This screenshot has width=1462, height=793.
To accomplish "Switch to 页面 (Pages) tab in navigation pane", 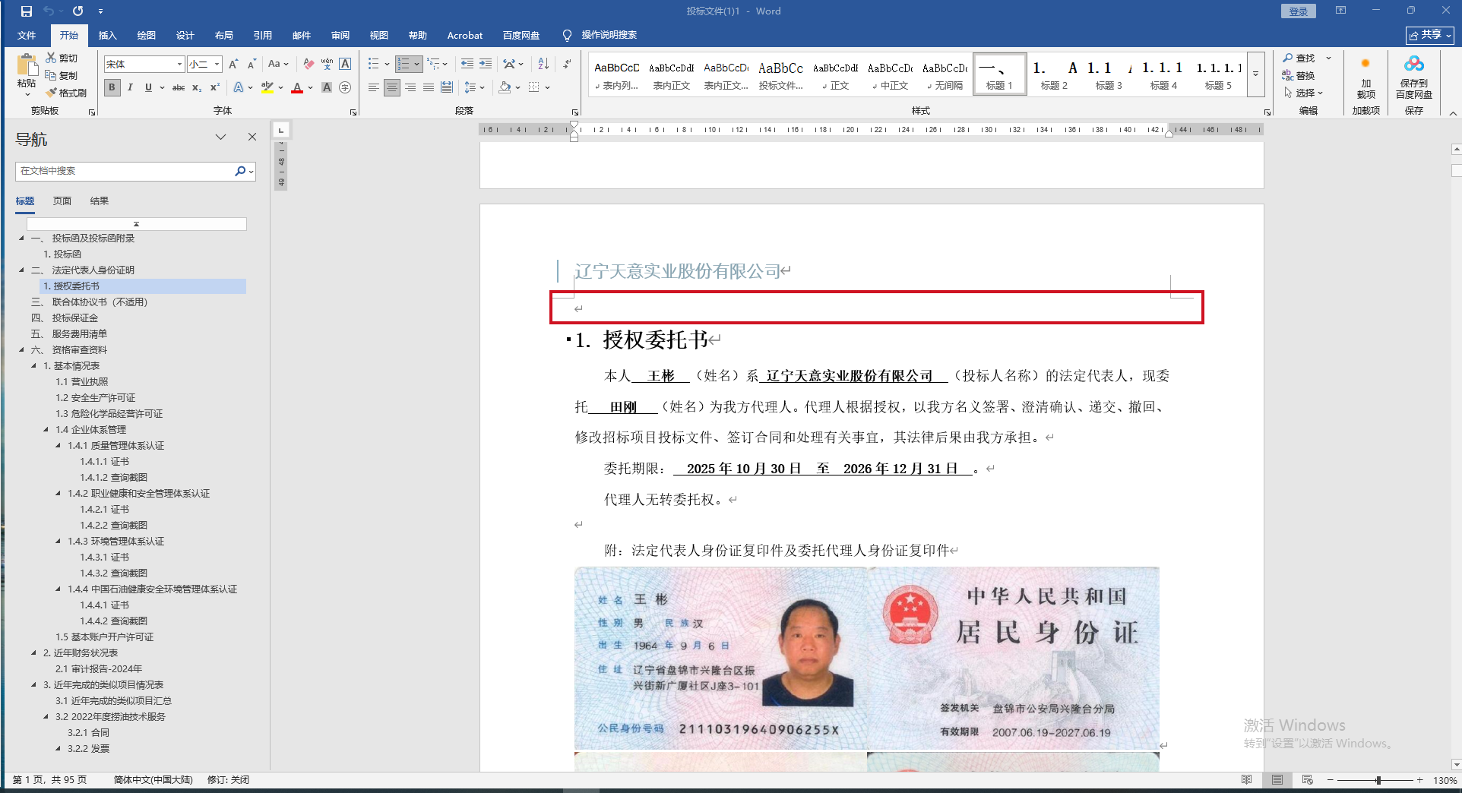I will [62, 201].
